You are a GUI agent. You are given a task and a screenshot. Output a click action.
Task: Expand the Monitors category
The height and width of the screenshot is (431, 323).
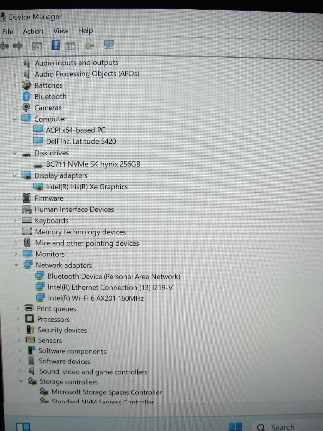(x=16, y=254)
